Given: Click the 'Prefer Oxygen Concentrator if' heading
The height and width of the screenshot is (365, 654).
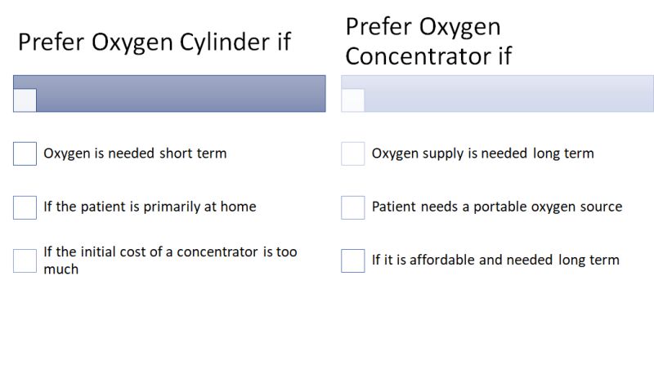Looking at the screenshot, I should (428, 41).
